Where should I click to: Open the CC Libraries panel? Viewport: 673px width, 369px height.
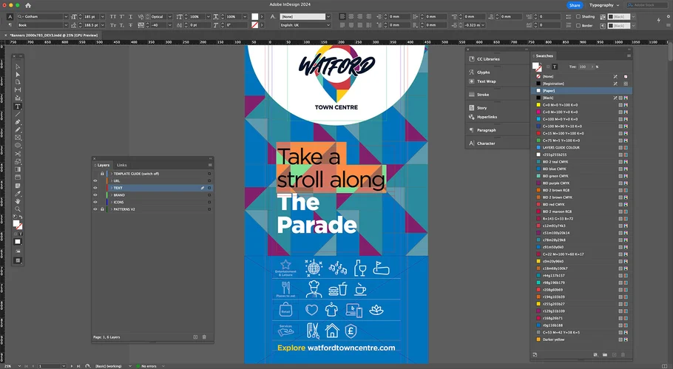pos(488,59)
